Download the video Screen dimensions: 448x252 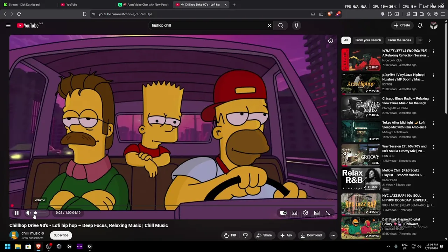click(x=311, y=235)
